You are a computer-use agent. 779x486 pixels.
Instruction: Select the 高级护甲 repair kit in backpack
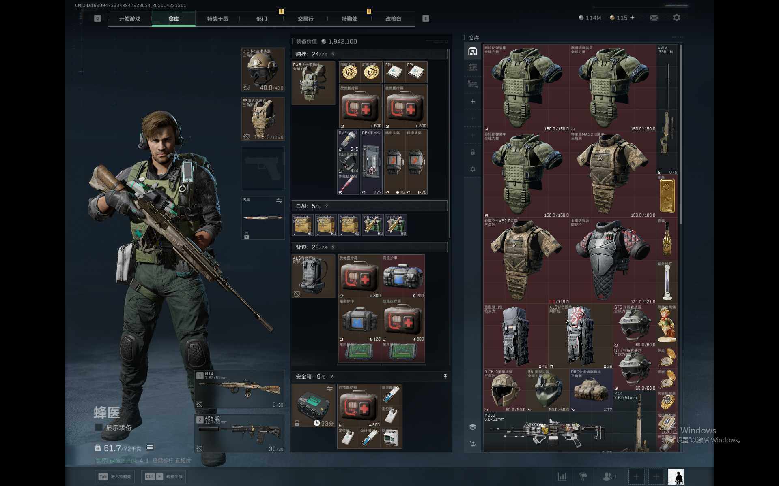tap(403, 277)
